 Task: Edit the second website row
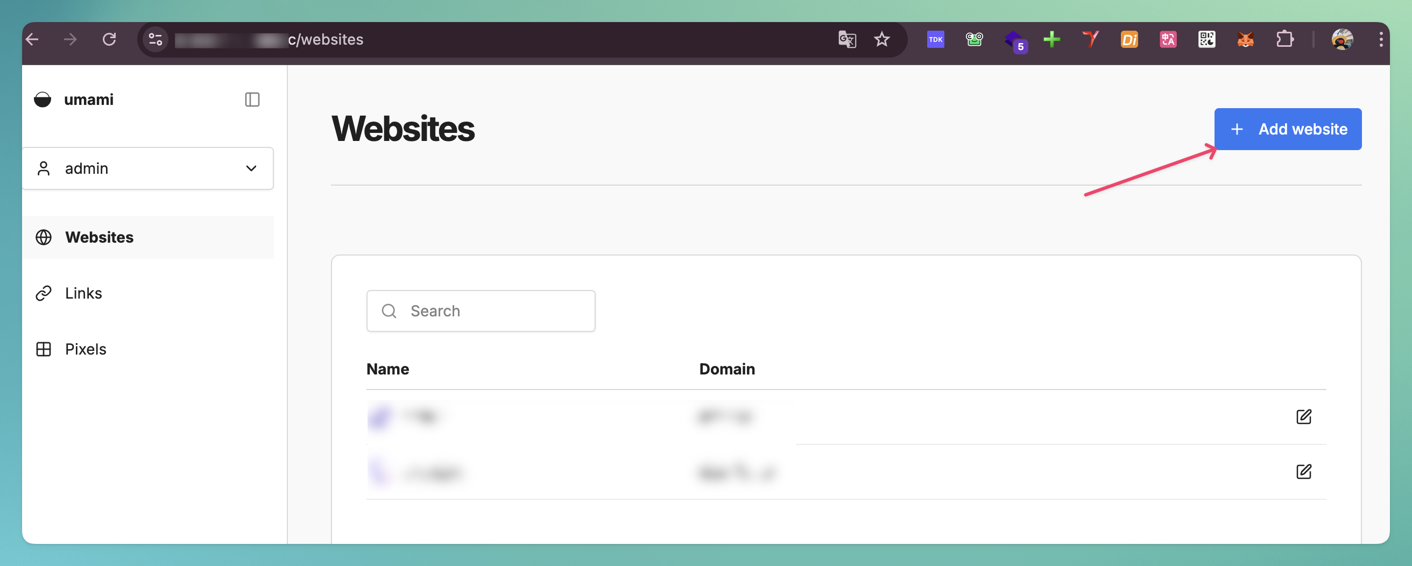[1303, 471]
